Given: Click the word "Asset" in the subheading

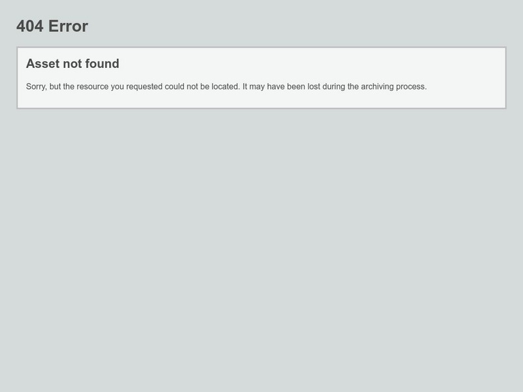Looking at the screenshot, I should [x=41, y=63].
